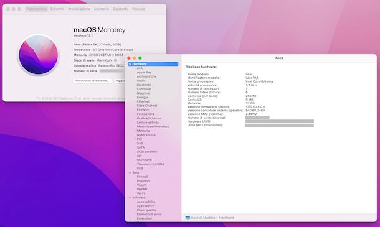Click the Versione firmware di sistema value
Viewport: 380px width, 227px height.
pyautogui.click(x=255, y=107)
